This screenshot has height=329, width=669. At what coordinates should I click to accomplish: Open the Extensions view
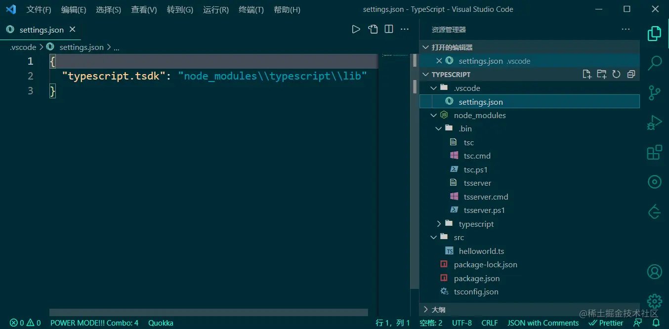[x=654, y=152]
